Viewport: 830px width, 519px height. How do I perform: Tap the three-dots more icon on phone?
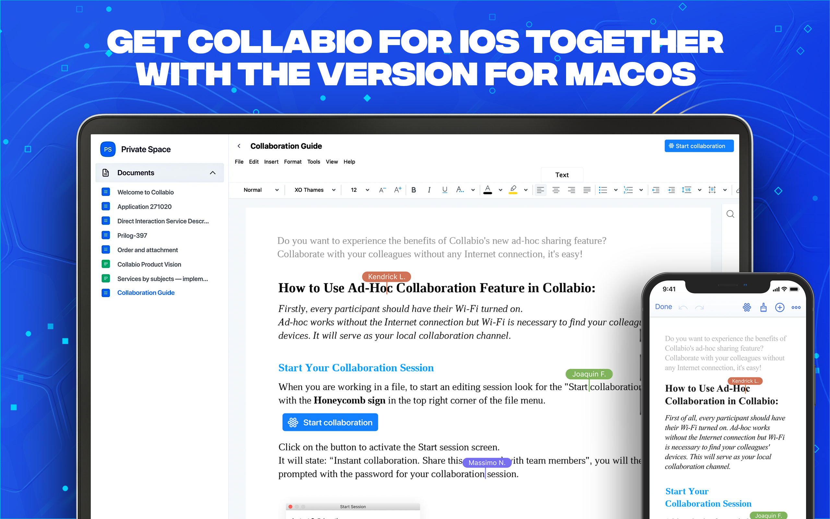pos(796,308)
